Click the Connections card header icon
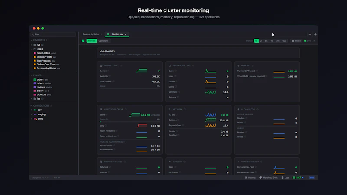 [101, 65]
